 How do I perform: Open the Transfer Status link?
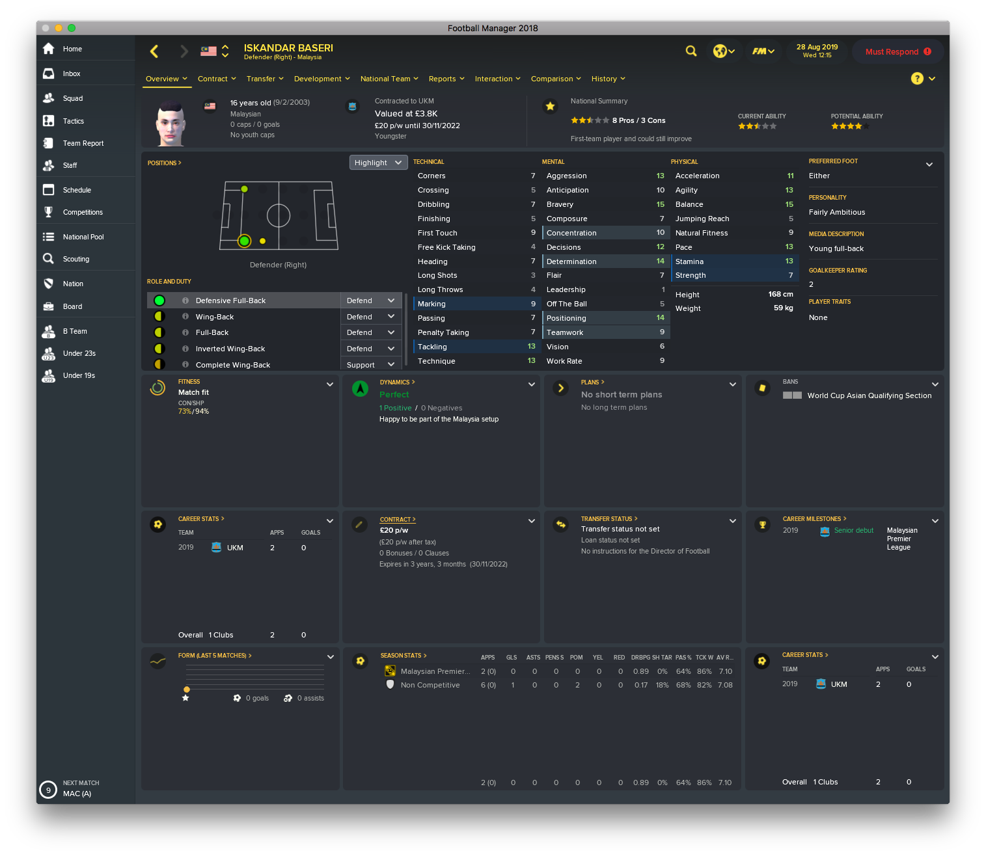click(609, 519)
